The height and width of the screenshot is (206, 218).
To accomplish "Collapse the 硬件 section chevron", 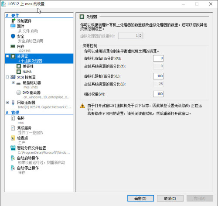I will point(7,15).
